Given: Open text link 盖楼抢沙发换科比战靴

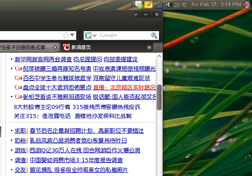Looking at the screenshot, I should 103,116.
